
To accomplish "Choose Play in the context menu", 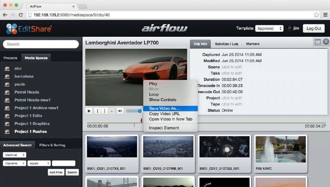I will click(x=170, y=84).
